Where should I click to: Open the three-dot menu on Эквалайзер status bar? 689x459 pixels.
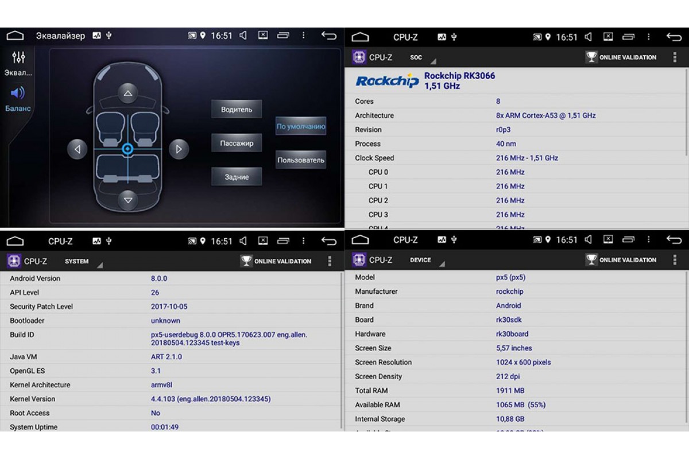pyautogui.click(x=304, y=36)
